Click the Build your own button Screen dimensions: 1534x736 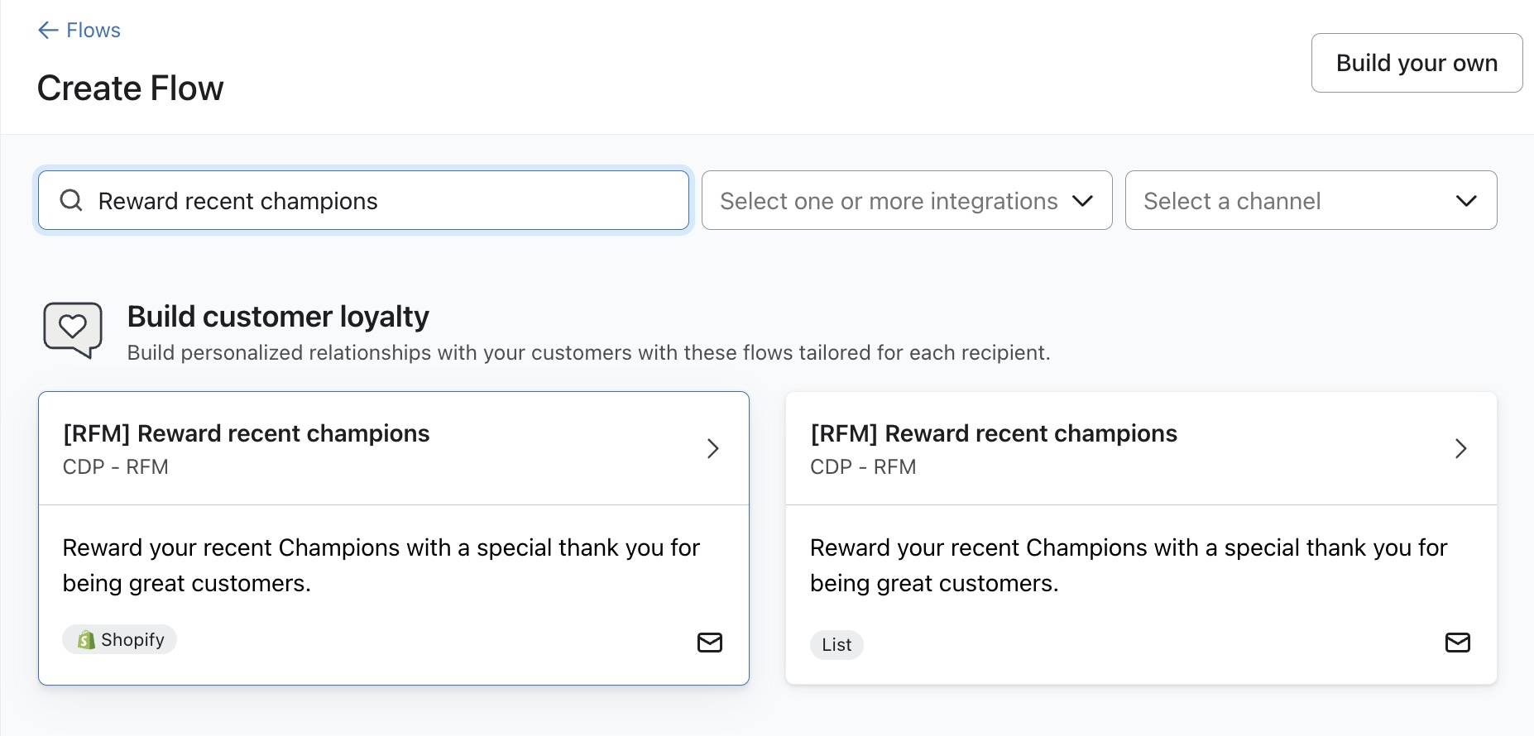tap(1417, 62)
